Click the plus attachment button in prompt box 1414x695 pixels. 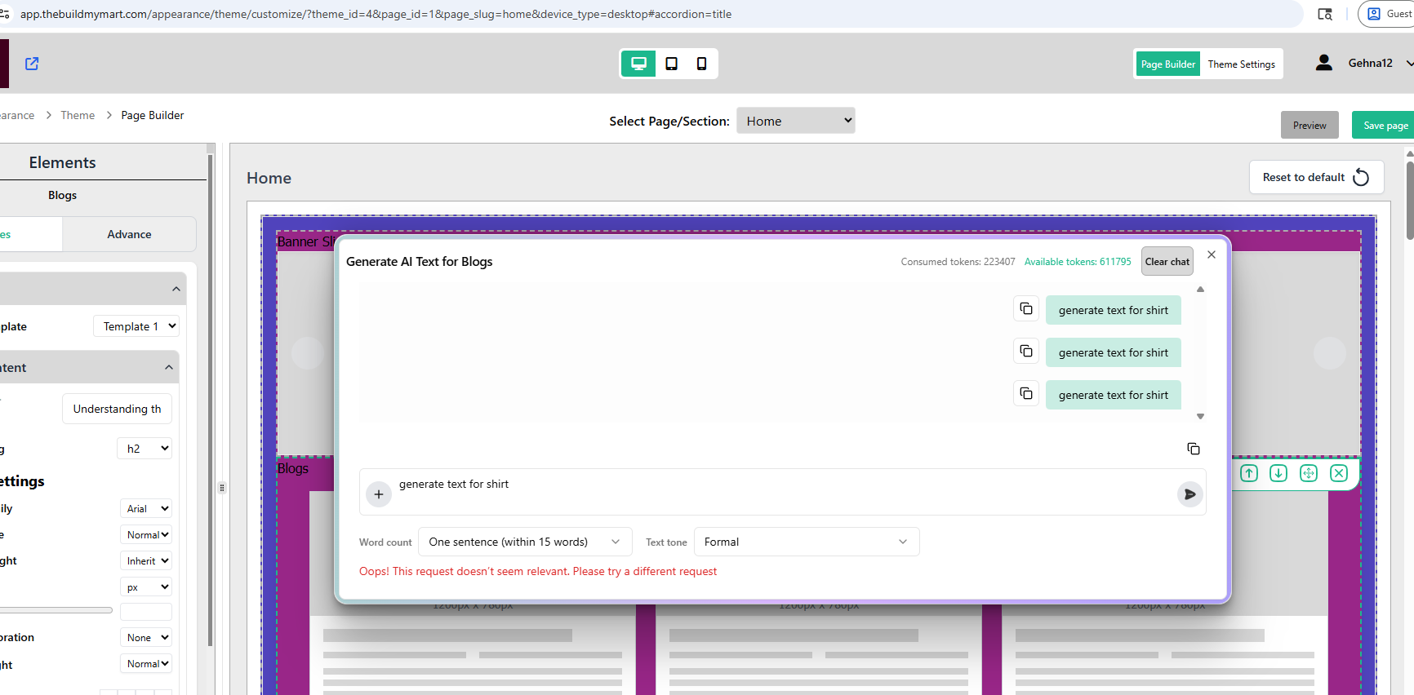pyautogui.click(x=379, y=494)
